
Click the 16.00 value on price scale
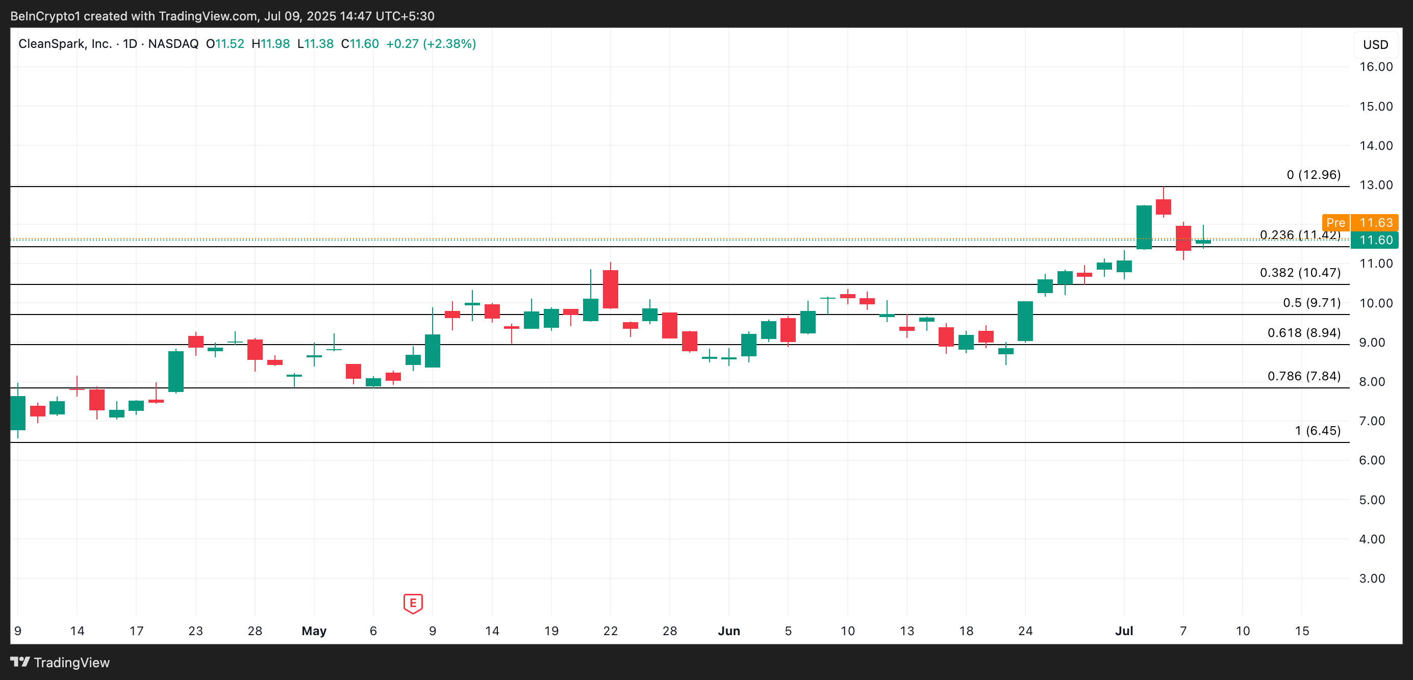(1375, 67)
